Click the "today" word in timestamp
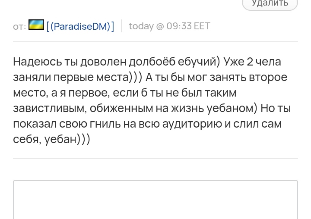 [141, 26]
